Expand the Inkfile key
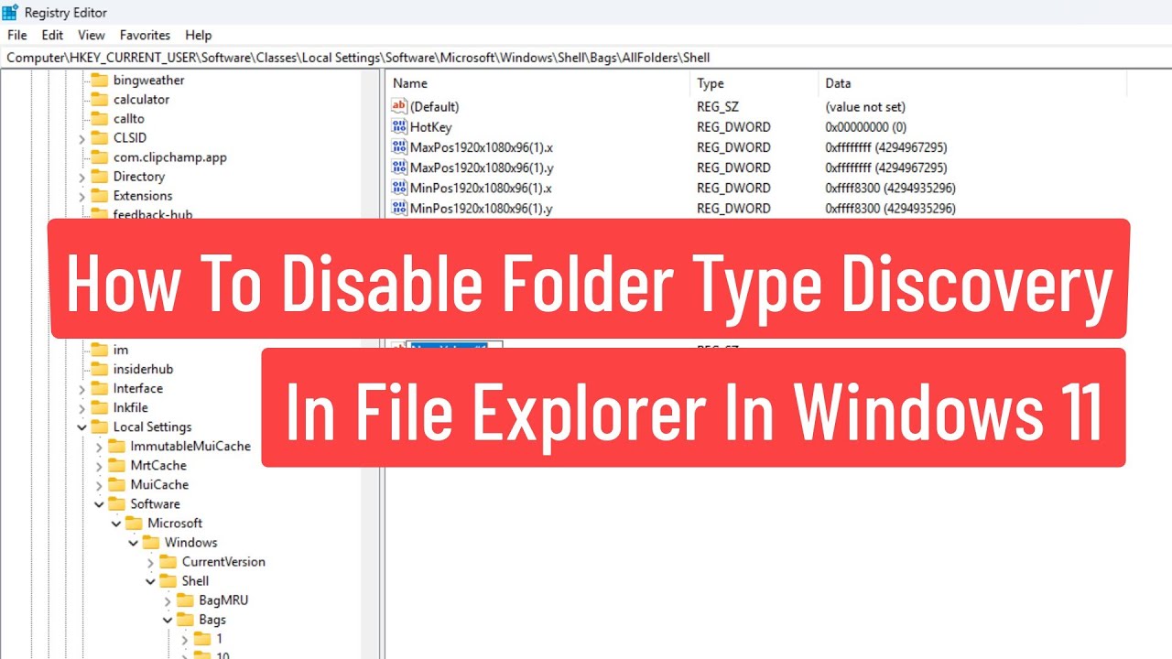Image resolution: width=1172 pixels, height=659 pixels. pos(81,408)
